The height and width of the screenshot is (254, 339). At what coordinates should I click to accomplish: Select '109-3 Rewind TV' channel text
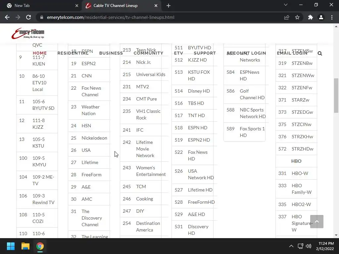click(x=43, y=199)
